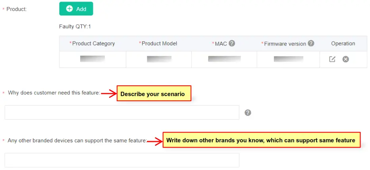
Task: Click the Operation column header
Action: point(343,43)
